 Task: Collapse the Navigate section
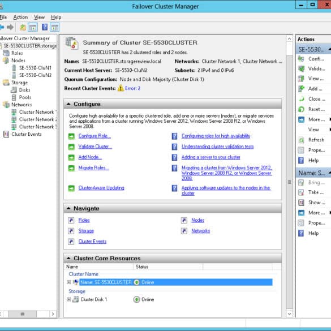(68, 208)
